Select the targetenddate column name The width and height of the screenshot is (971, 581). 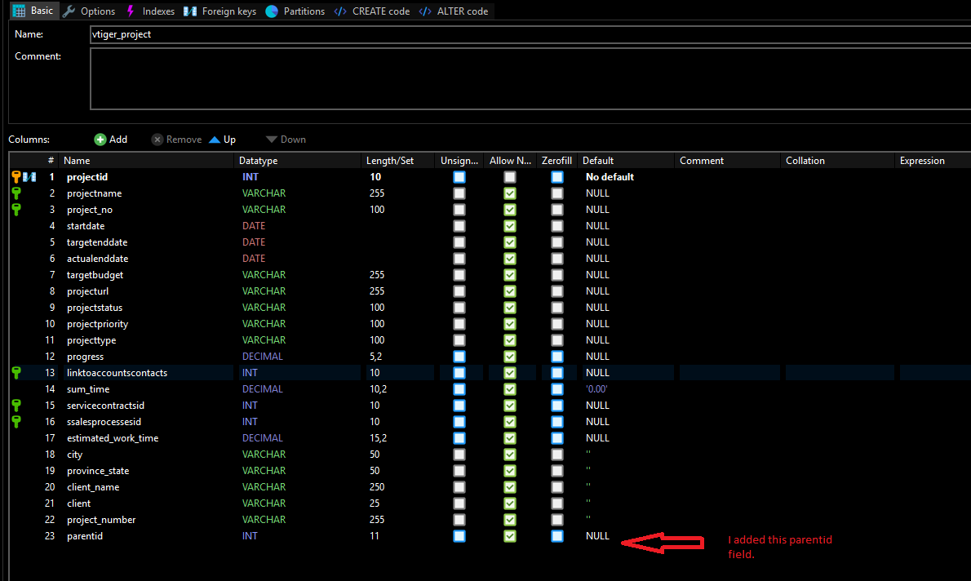tap(97, 242)
